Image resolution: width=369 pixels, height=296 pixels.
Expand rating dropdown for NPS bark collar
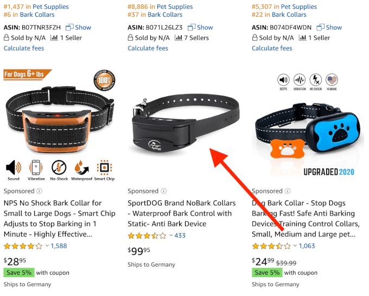47,246
